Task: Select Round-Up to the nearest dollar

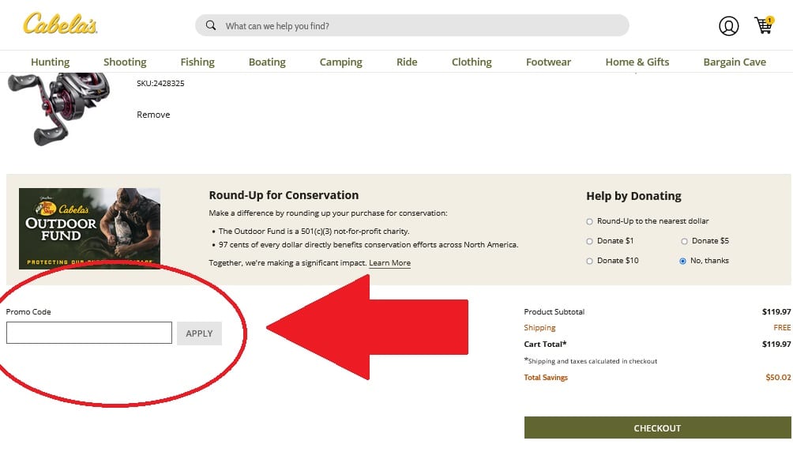Action: tap(589, 222)
